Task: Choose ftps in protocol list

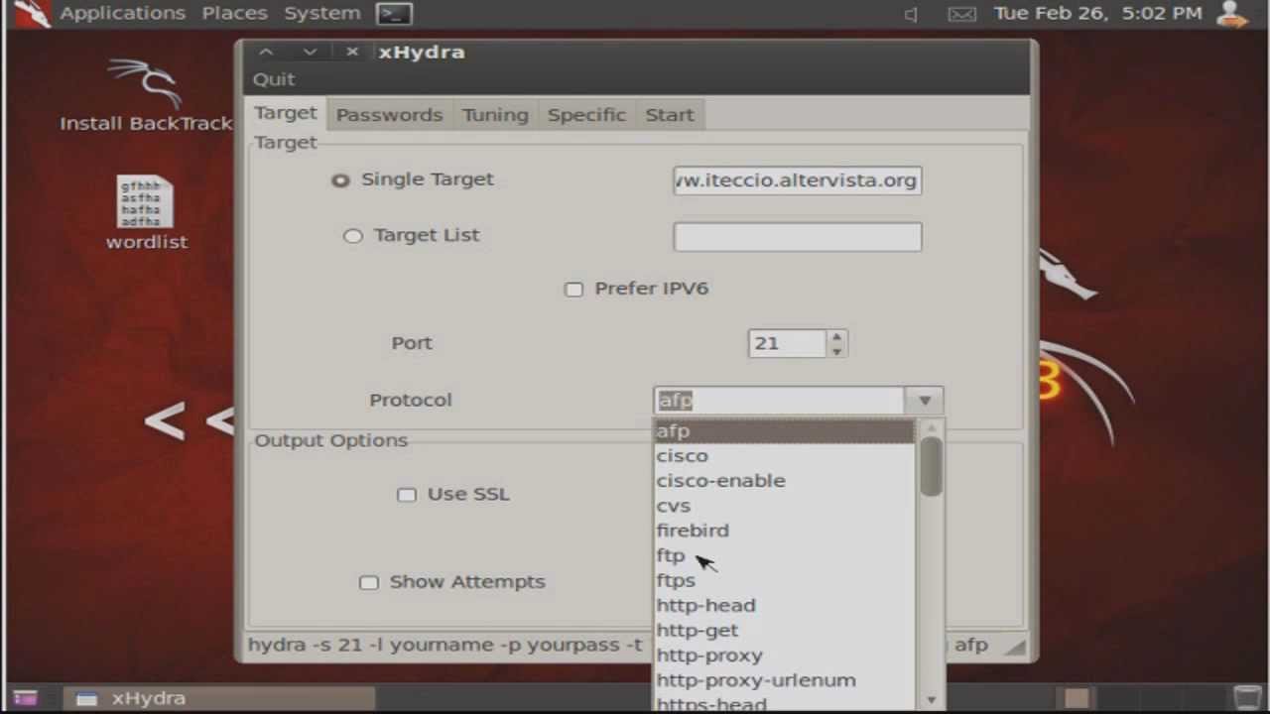Action: coord(784,580)
